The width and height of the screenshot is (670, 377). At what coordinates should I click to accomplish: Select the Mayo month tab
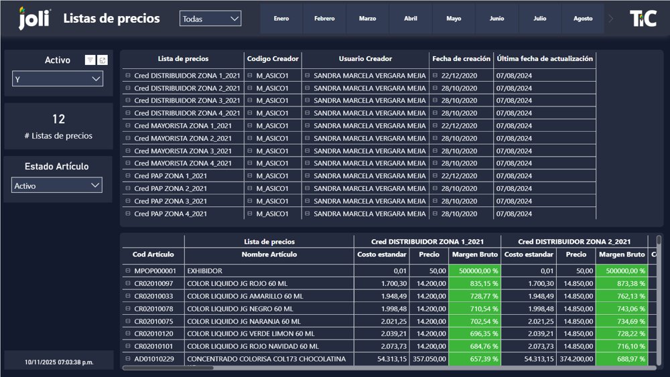click(x=454, y=19)
